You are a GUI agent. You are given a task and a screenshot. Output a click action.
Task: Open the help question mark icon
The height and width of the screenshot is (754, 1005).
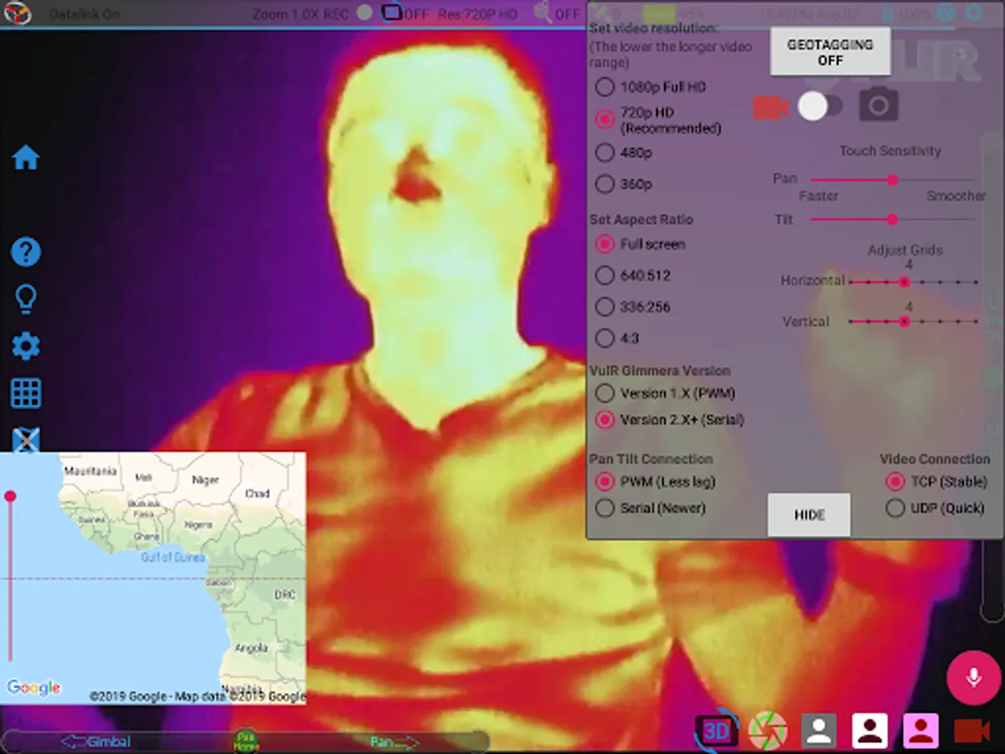(x=26, y=251)
